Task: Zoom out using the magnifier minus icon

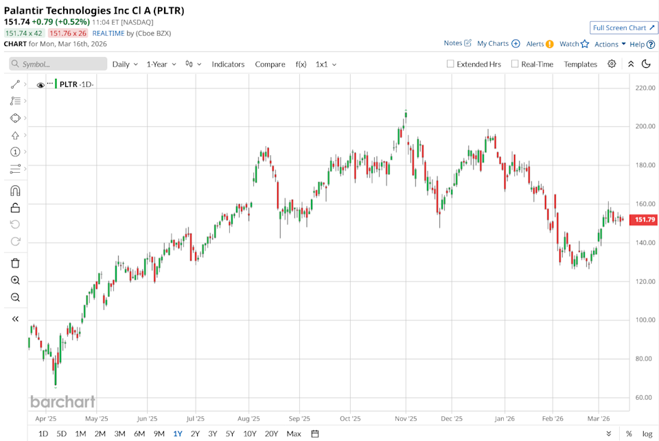Action: pyautogui.click(x=15, y=298)
